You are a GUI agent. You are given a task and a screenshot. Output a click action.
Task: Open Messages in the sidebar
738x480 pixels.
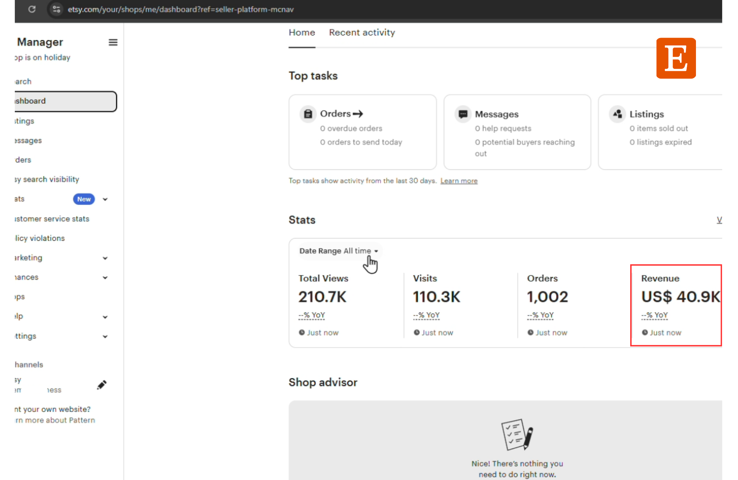pyautogui.click(x=28, y=140)
